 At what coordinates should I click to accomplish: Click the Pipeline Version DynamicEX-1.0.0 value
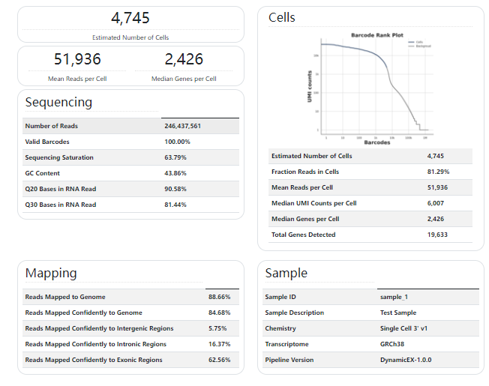[x=406, y=360]
